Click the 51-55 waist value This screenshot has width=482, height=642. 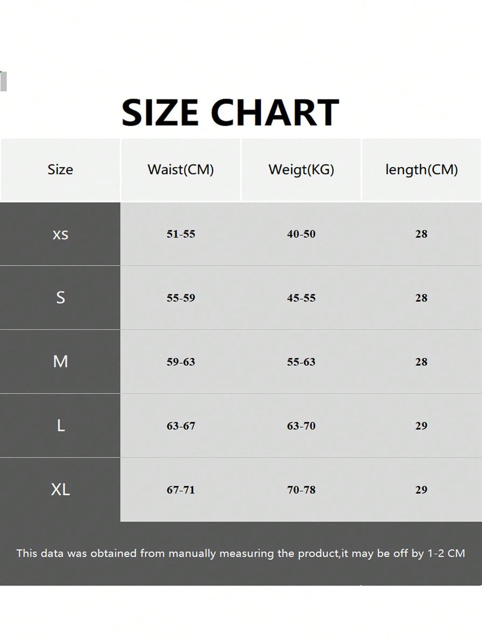point(181,234)
